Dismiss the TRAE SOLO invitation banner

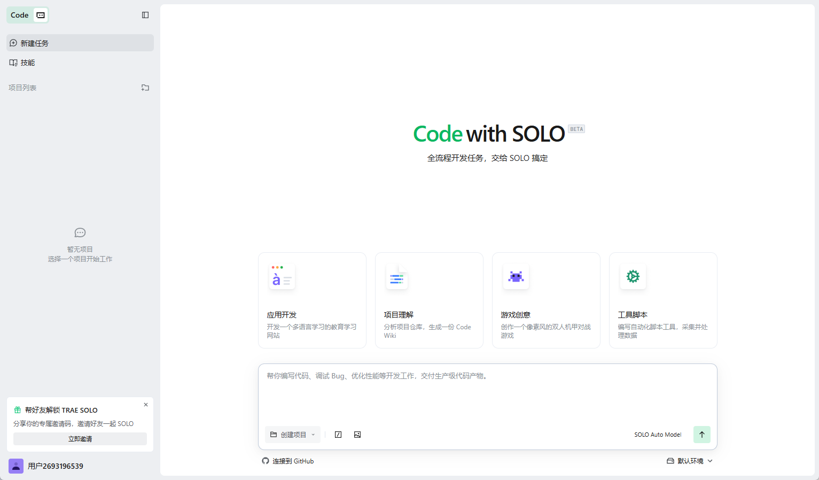point(146,405)
